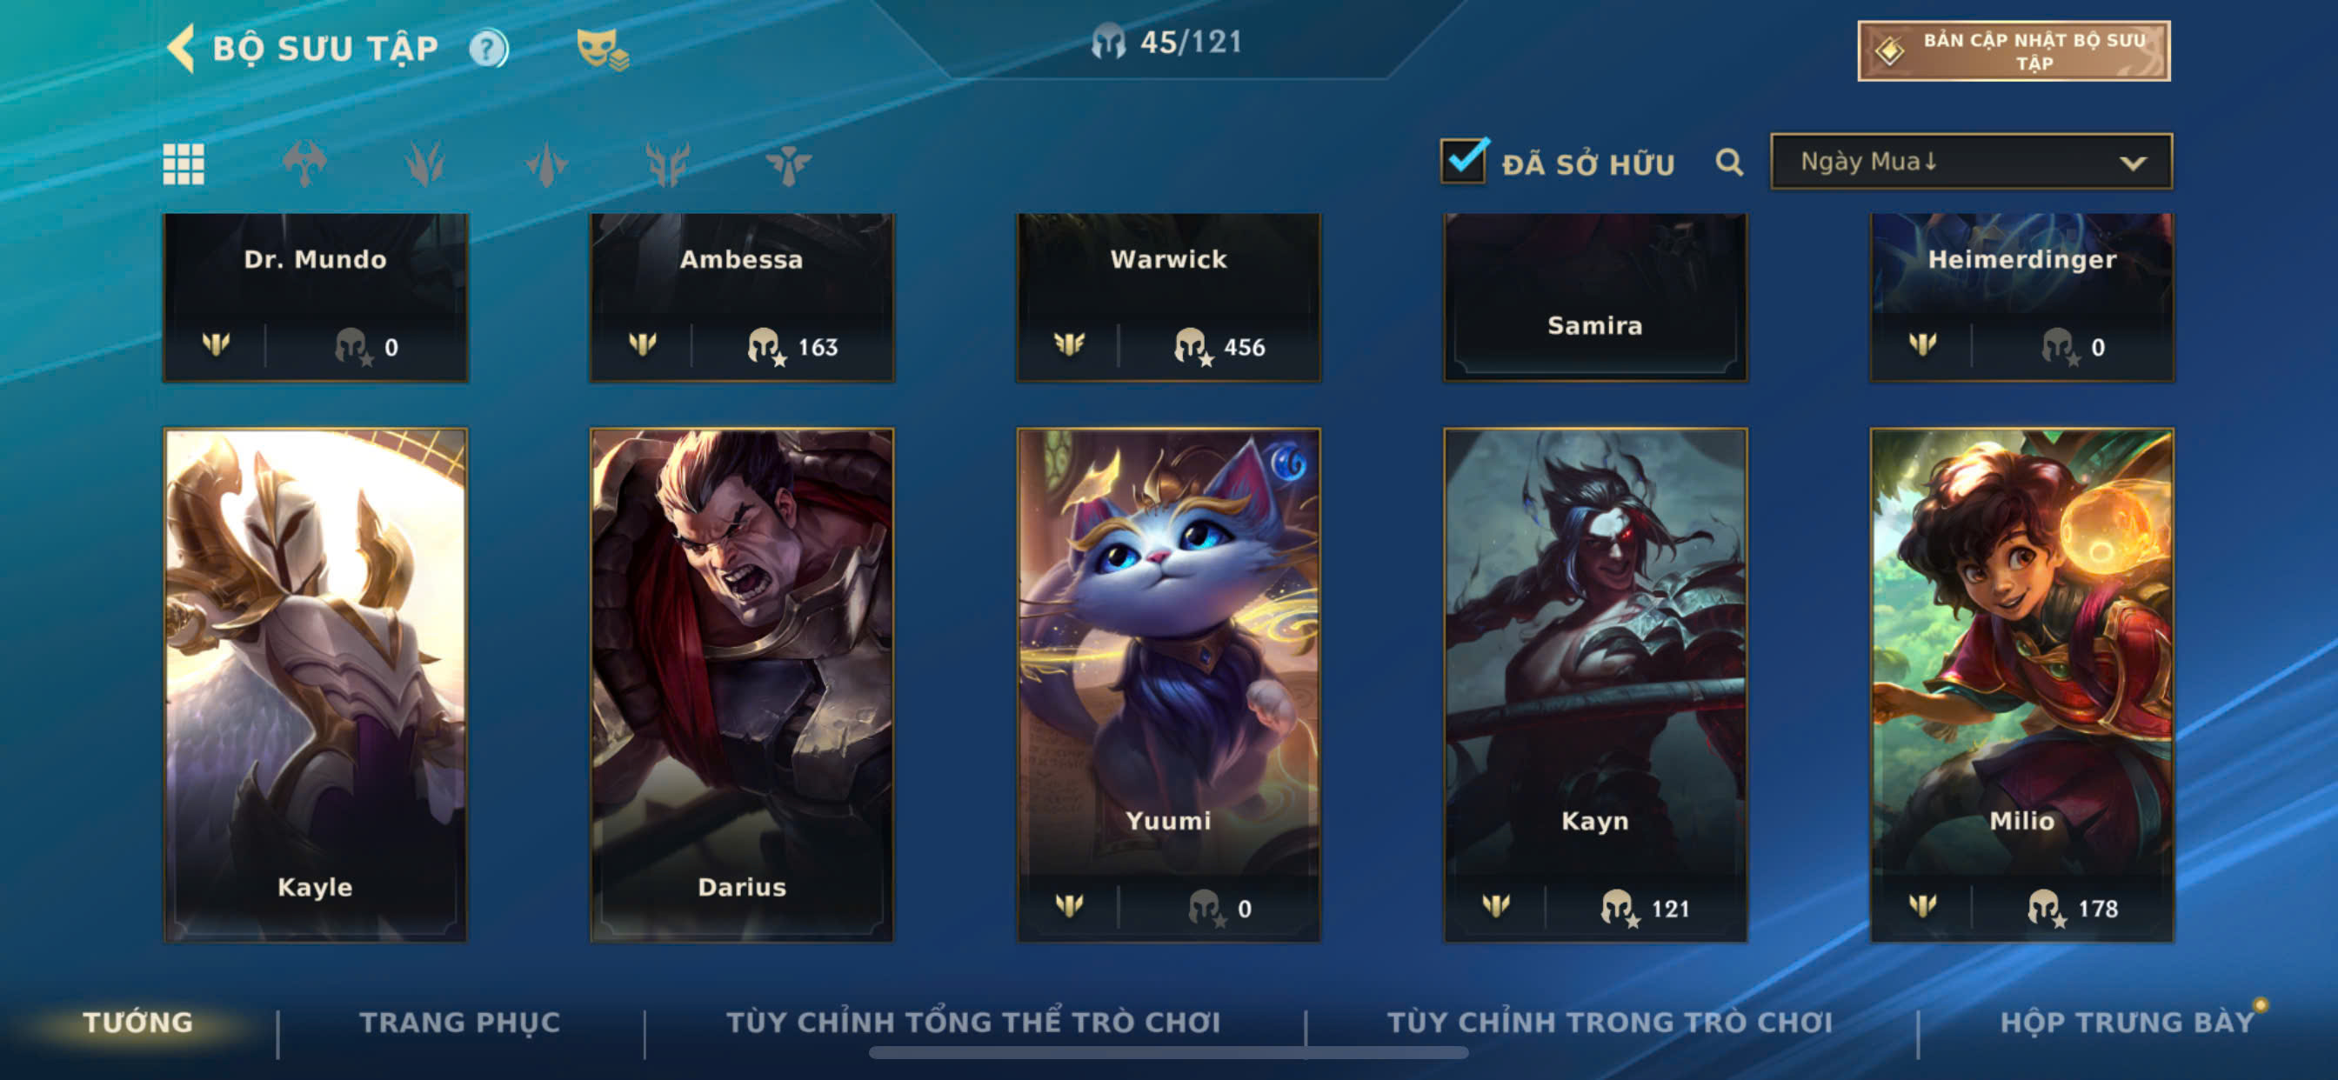Toggle the Đã Sở Hữu checkbox
This screenshot has height=1080, width=2338.
1463,161
